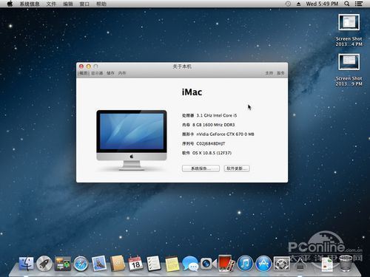The width and height of the screenshot is (370, 277).
Task: Open Reminders checklist icon in dock
Action: 153,263
